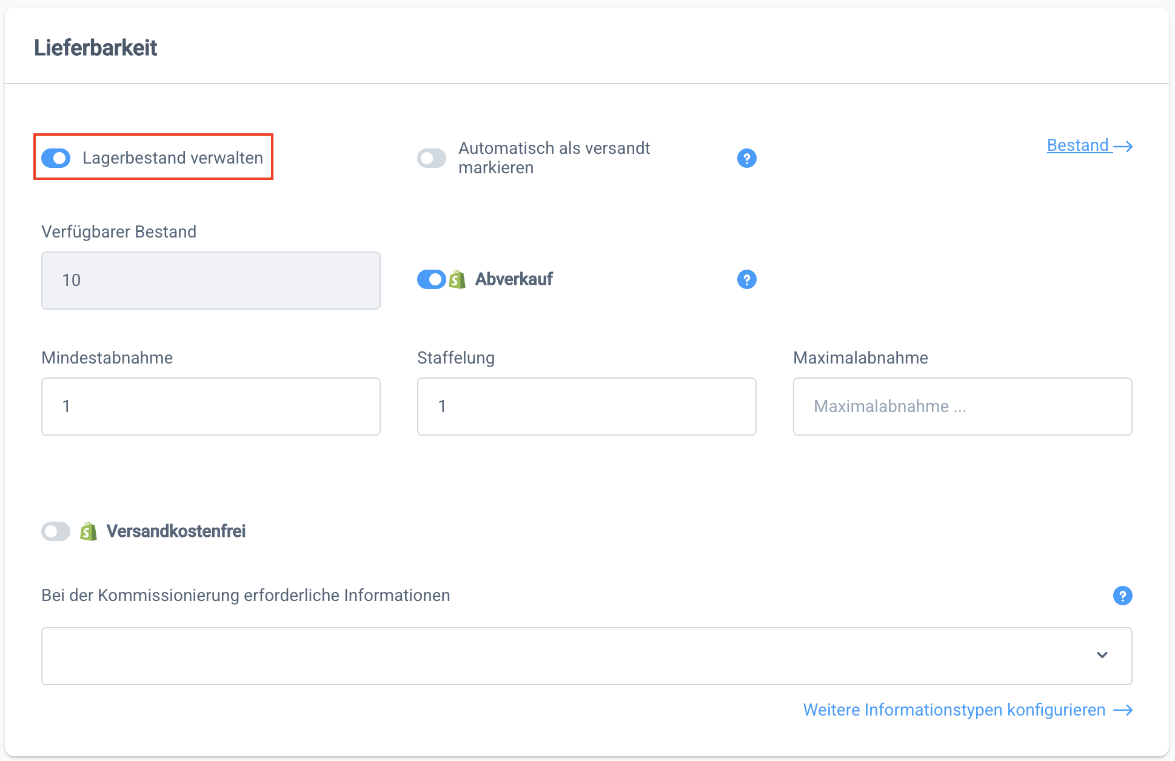Image resolution: width=1175 pixels, height=761 pixels.
Task: Click arrow icon after Weitere Informationstypen konfigurieren
Action: click(1123, 710)
